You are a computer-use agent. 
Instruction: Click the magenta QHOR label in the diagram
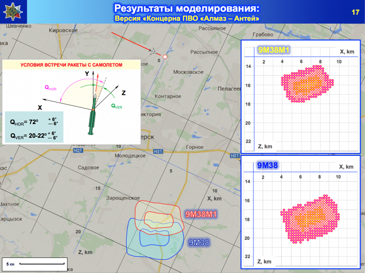pyautogui.click(x=50, y=88)
